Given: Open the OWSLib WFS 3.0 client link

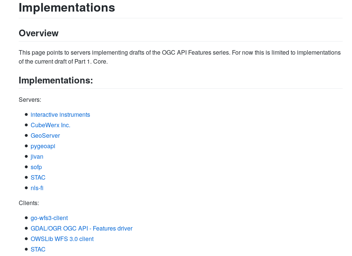Looking at the screenshot, I should click(62, 239).
